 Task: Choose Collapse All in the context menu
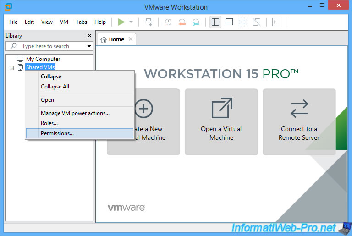(x=80, y=87)
